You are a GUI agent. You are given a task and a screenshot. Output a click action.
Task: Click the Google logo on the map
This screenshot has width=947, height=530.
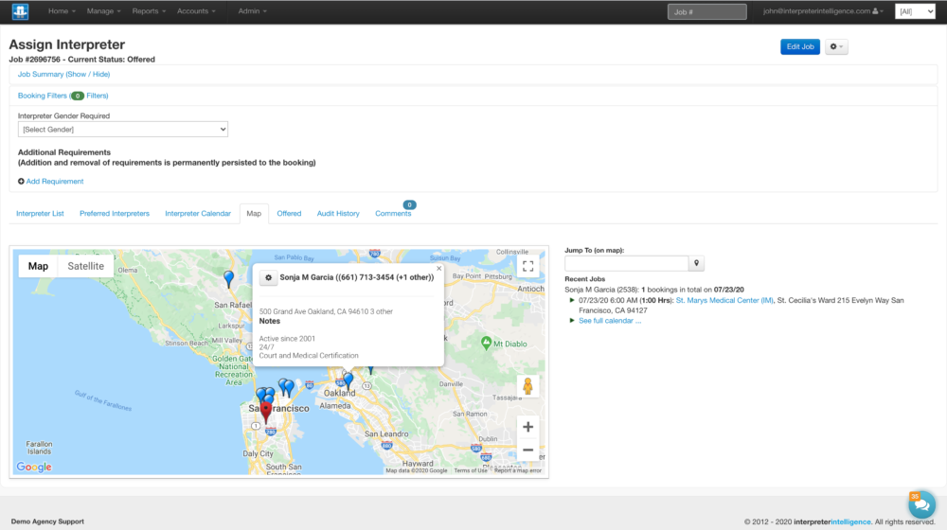tap(34, 467)
